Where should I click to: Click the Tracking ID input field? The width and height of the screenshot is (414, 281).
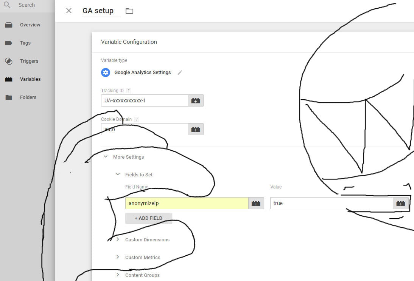point(145,100)
